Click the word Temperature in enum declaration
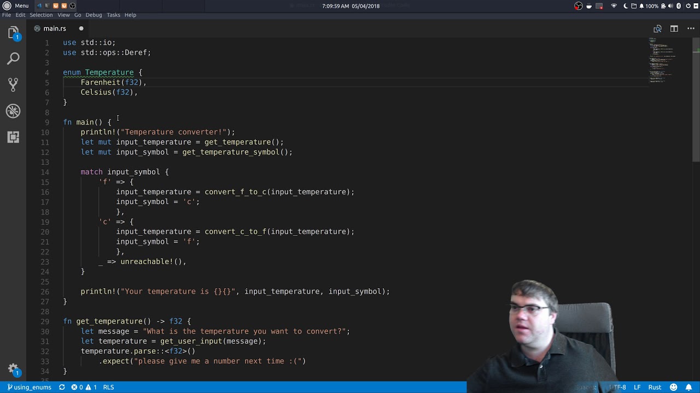 point(109,72)
